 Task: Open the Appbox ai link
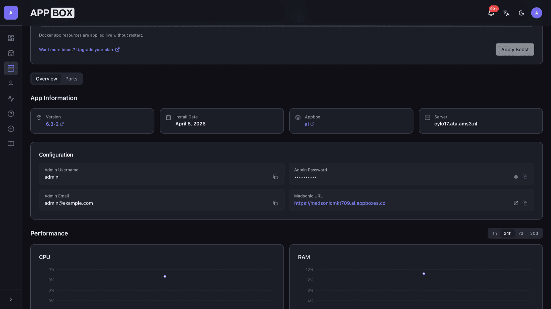coord(309,124)
